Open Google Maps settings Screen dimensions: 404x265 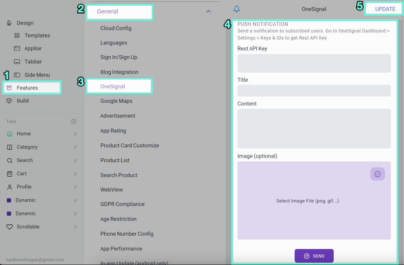pyautogui.click(x=116, y=101)
